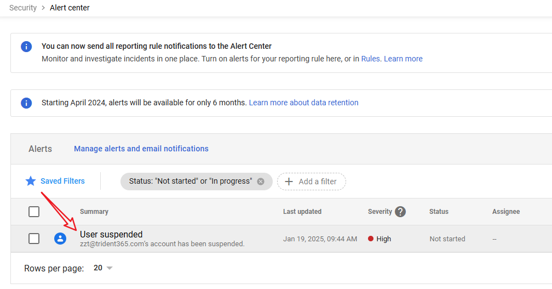552x289 pixels.
Task: Click the Saved Filters label
Action: click(62, 181)
